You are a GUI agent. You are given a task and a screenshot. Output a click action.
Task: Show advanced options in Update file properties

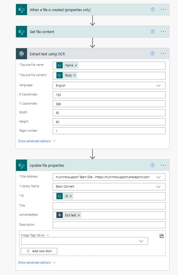(37, 262)
